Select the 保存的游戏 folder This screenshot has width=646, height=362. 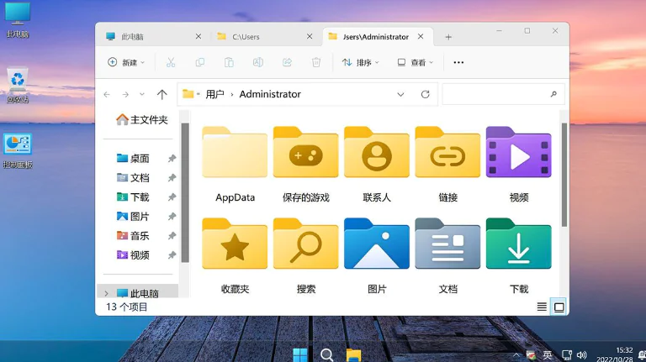coord(305,165)
